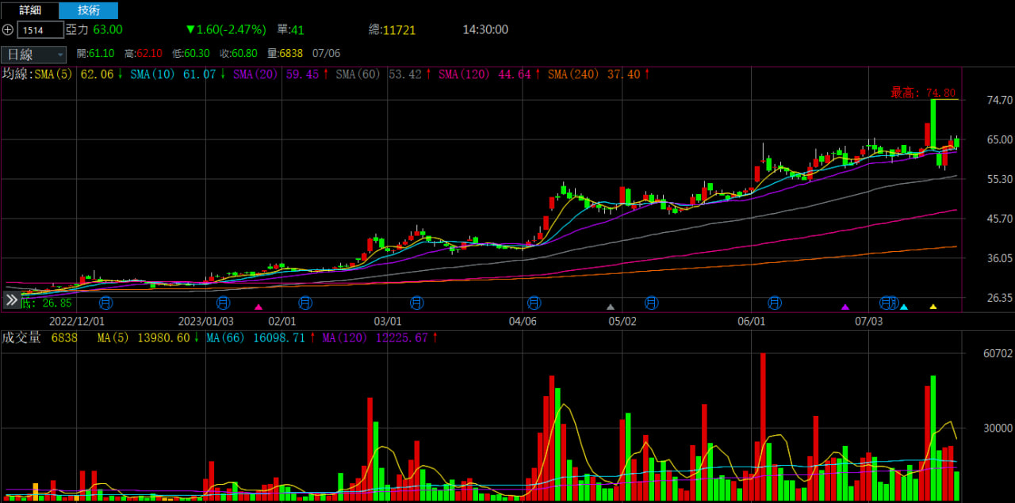Click the 月 circle icon above 06/01 date

pyautogui.click(x=775, y=303)
